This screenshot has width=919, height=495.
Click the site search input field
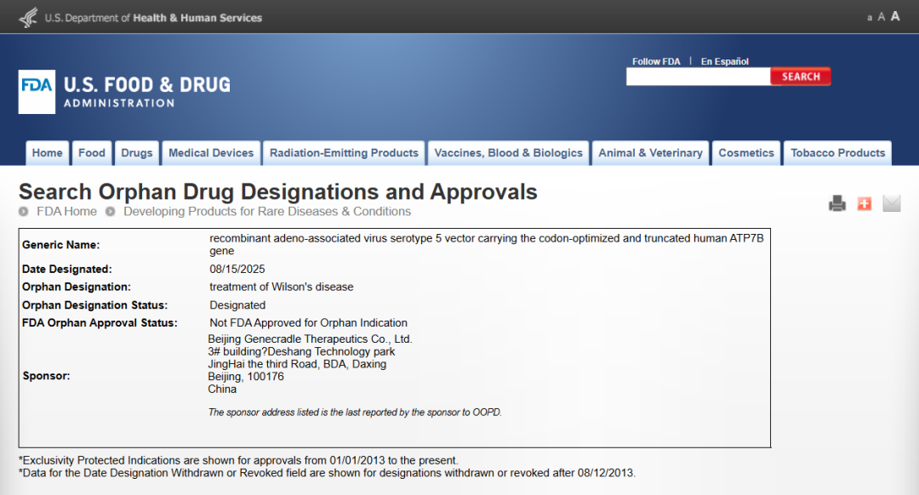pos(698,77)
